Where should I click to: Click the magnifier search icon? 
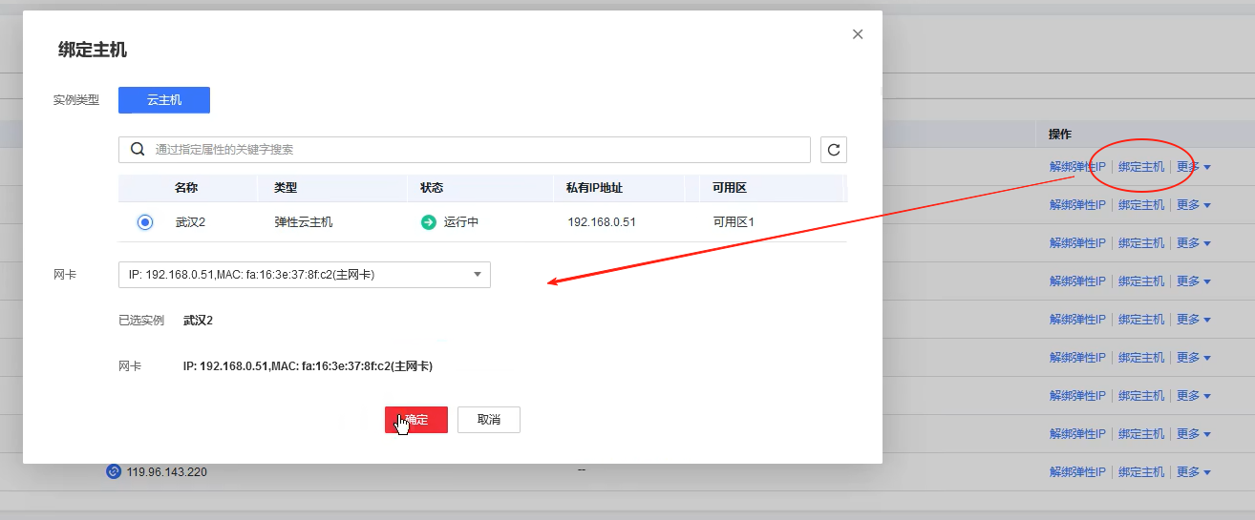tap(138, 150)
